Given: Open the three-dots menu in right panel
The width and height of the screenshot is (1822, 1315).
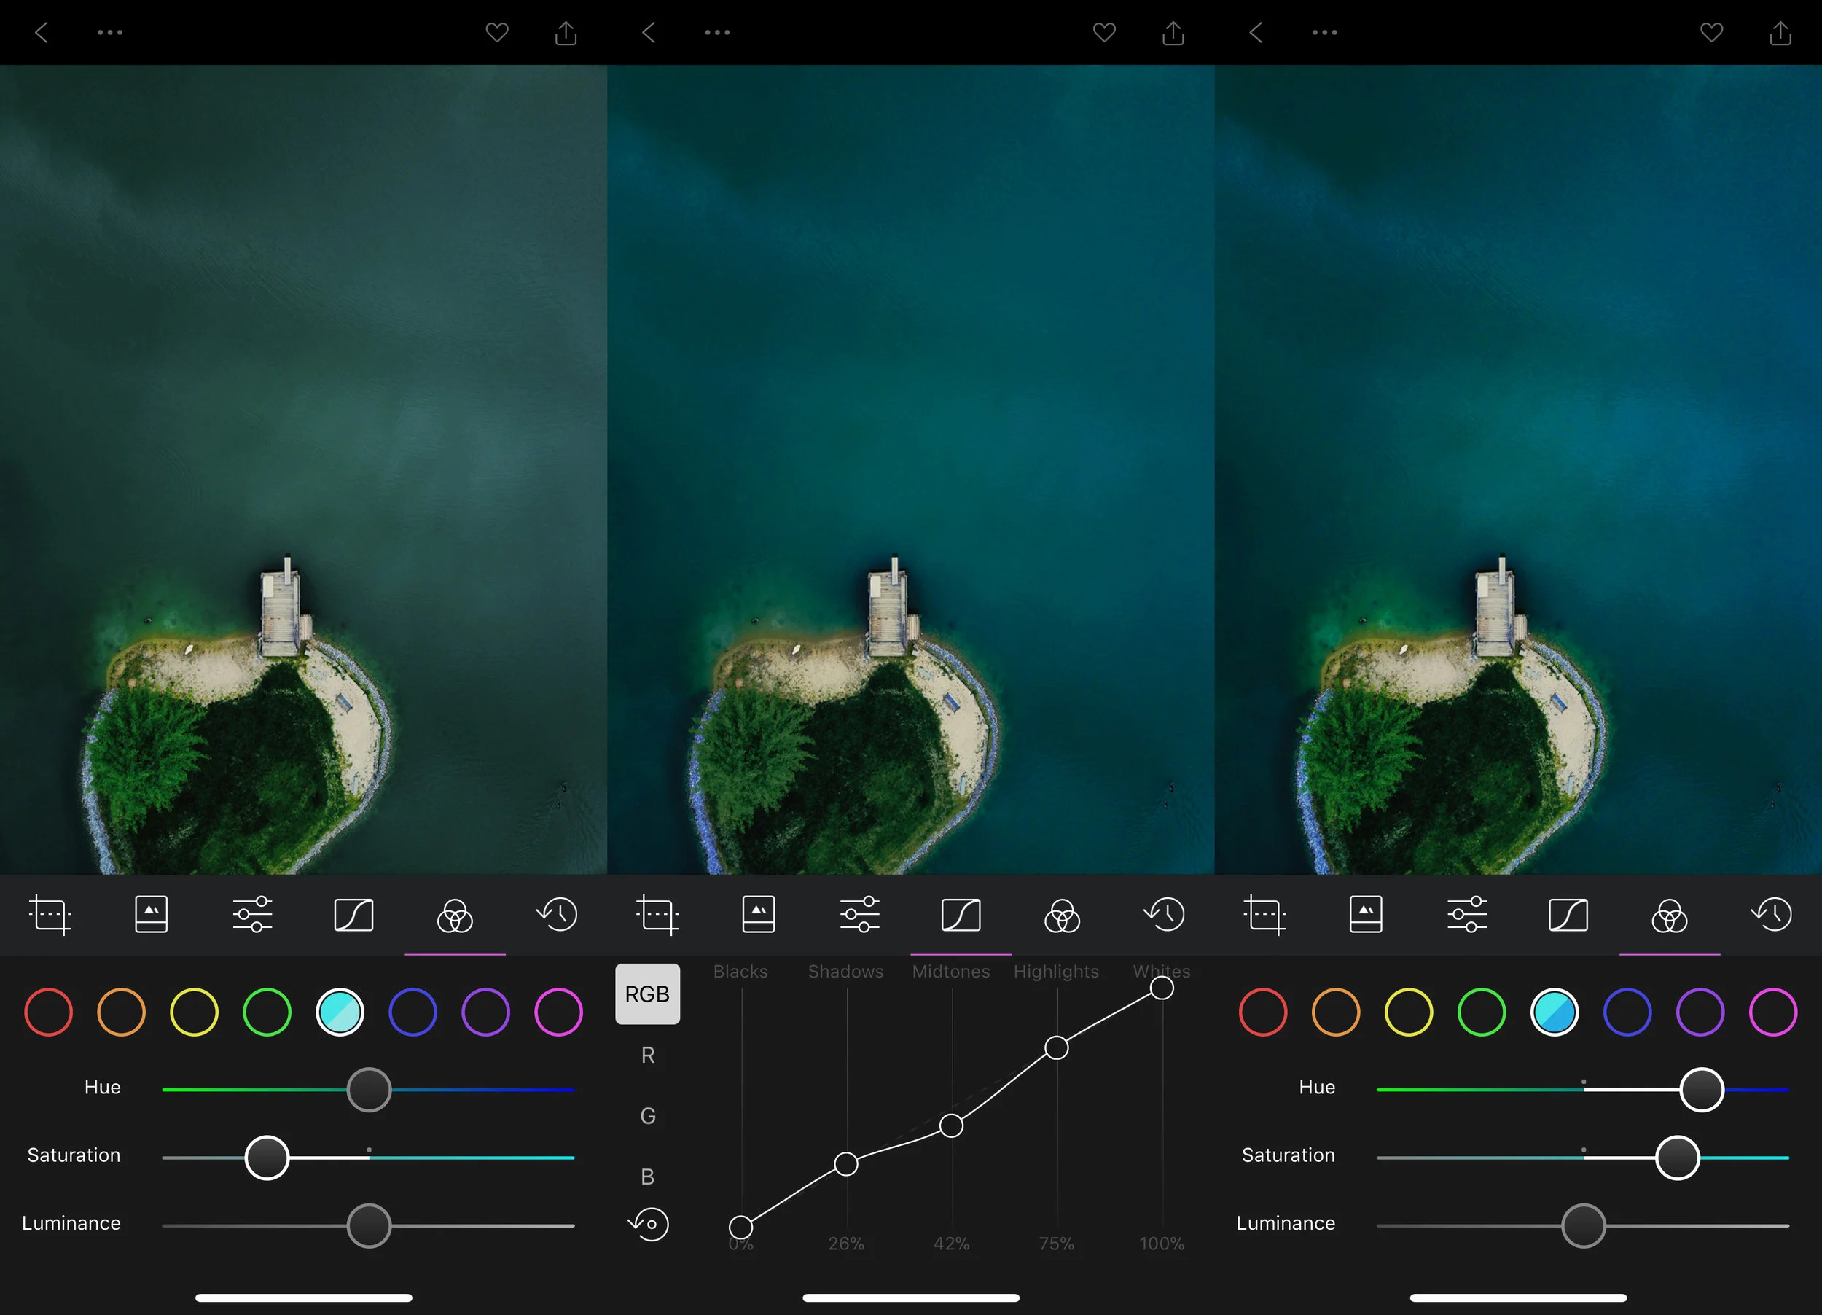Looking at the screenshot, I should (x=1325, y=33).
